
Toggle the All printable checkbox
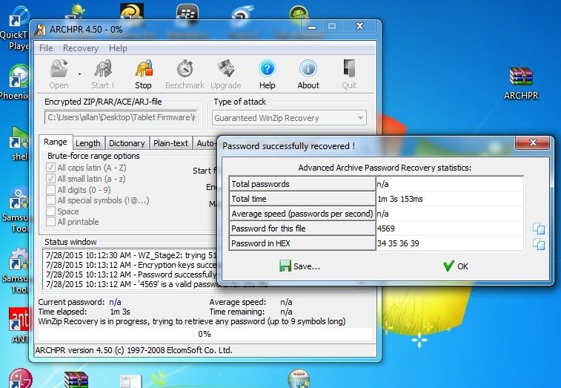(x=51, y=222)
